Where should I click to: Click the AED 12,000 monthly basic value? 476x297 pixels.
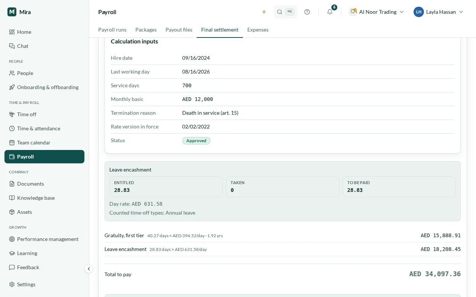pyautogui.click(x=197, y=99)
